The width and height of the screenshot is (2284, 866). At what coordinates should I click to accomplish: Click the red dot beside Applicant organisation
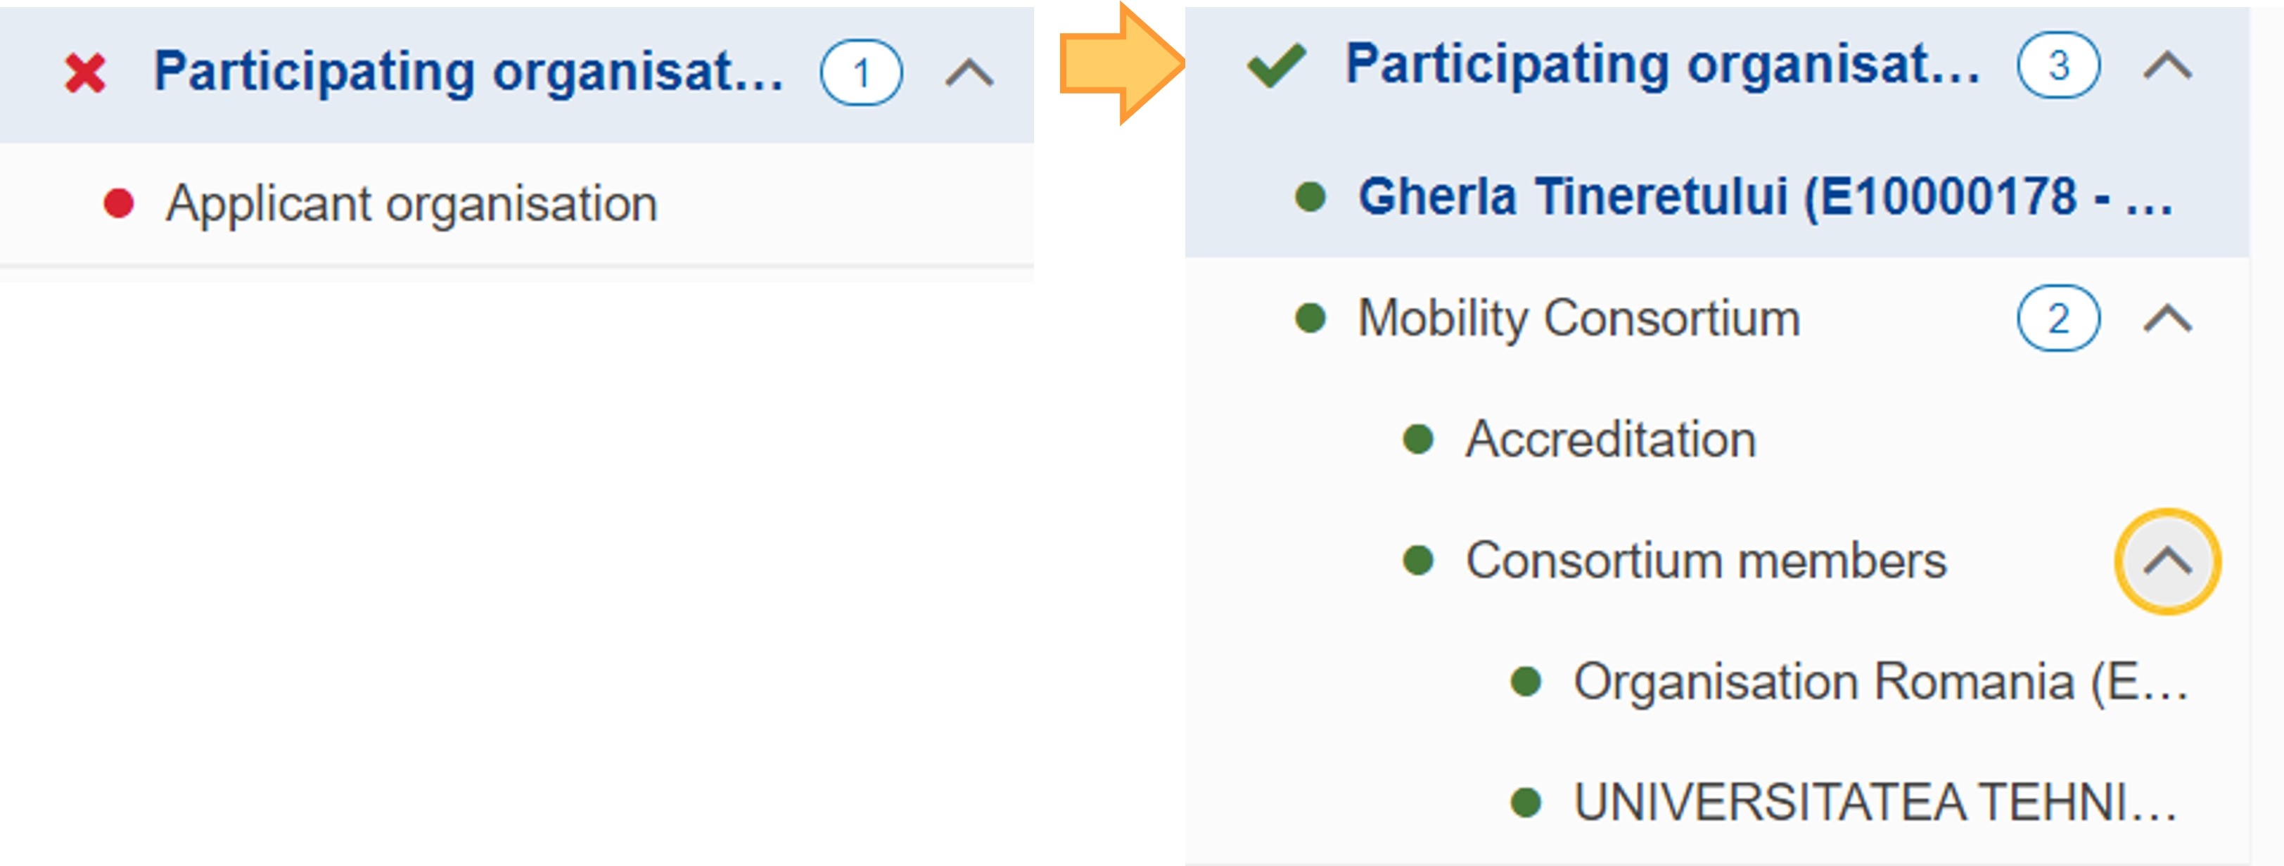point(119,203)
